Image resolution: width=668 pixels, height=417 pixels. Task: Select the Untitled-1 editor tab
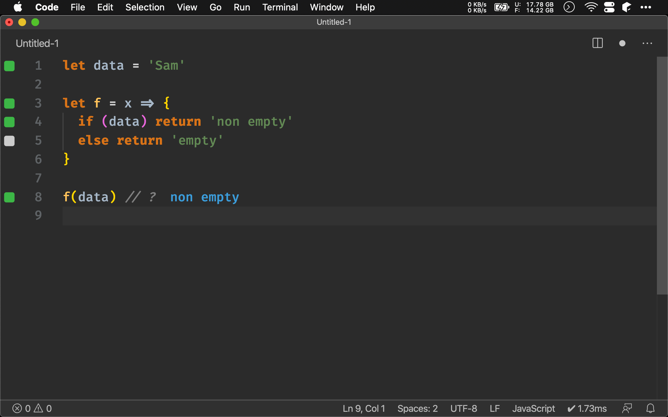tap(37, 43)
